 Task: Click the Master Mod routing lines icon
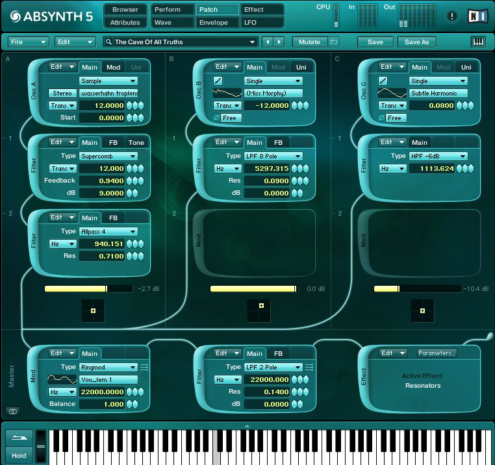(144, 367)
